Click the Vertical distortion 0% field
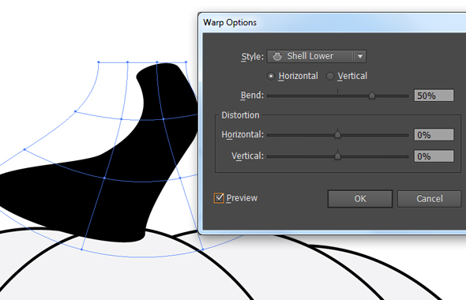 [434, 156]
